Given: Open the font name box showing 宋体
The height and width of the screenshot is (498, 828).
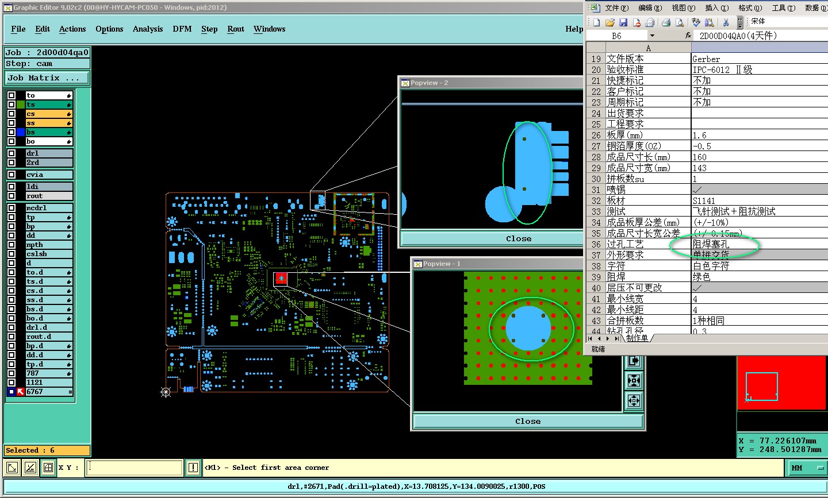Looking at the screenshot, I should point(788,21).
